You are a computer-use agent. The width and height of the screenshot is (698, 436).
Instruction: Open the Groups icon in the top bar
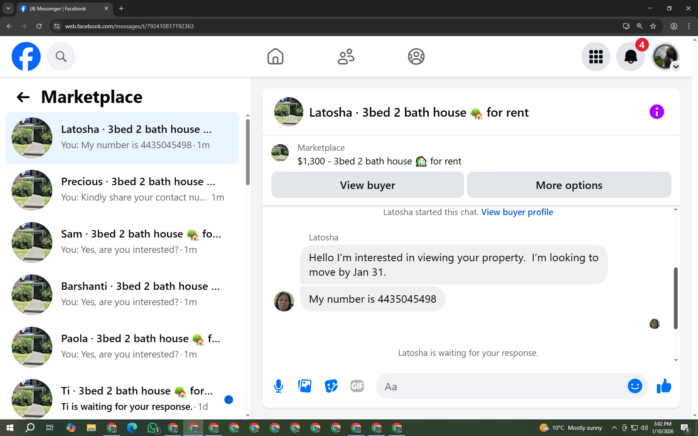click(416, 56)
